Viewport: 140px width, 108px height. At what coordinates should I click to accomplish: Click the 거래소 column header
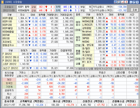pyautogui.click(x=22, y=72)
